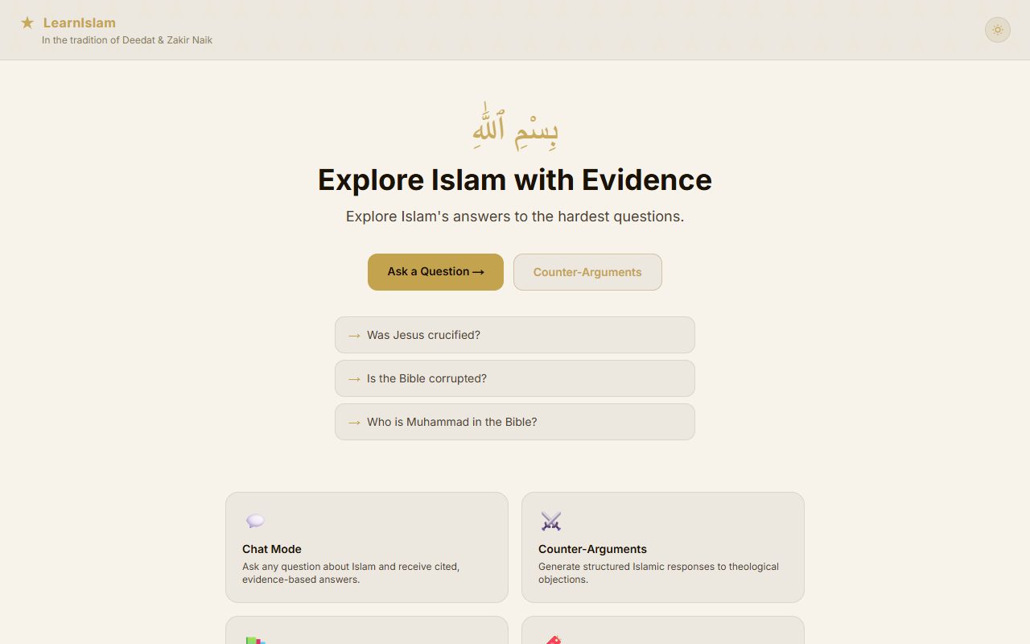This screenshot has width=1030, height=644.
Task: Toggle the light/dark theme sun button
Action: point(998,30)
